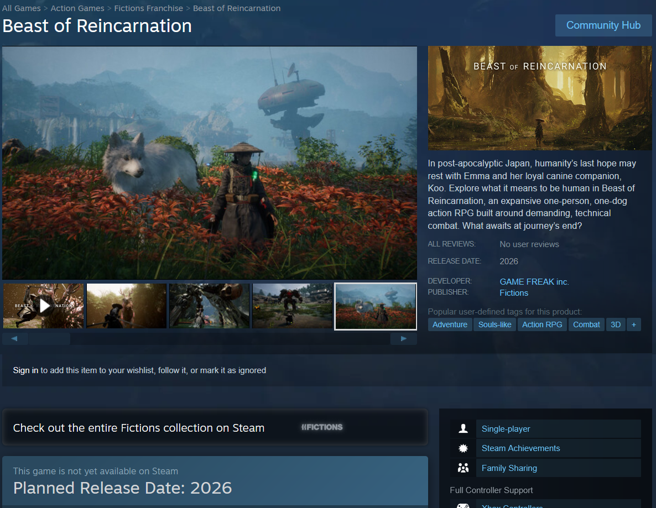Select the Souls-like tag
Screen dimensions: 656x508
click(x=494, y=324)
